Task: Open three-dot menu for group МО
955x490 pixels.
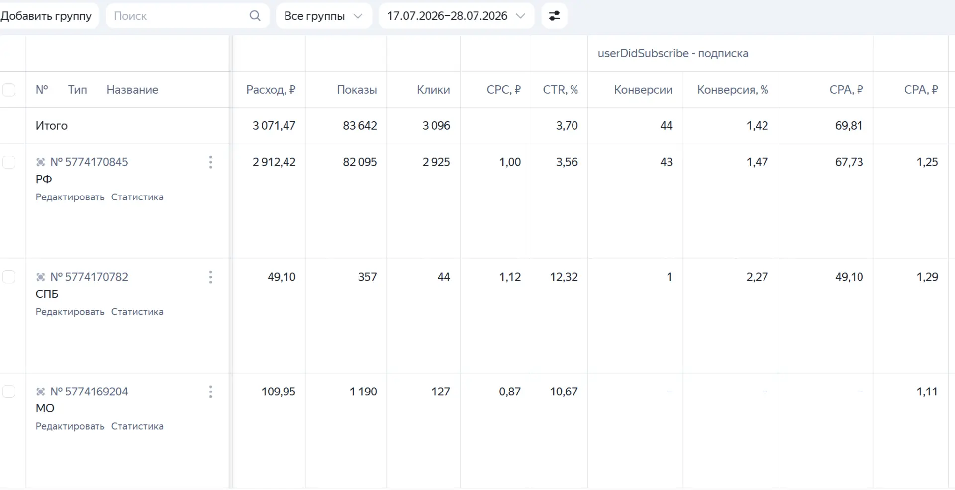Action: [x=210, y=392]
